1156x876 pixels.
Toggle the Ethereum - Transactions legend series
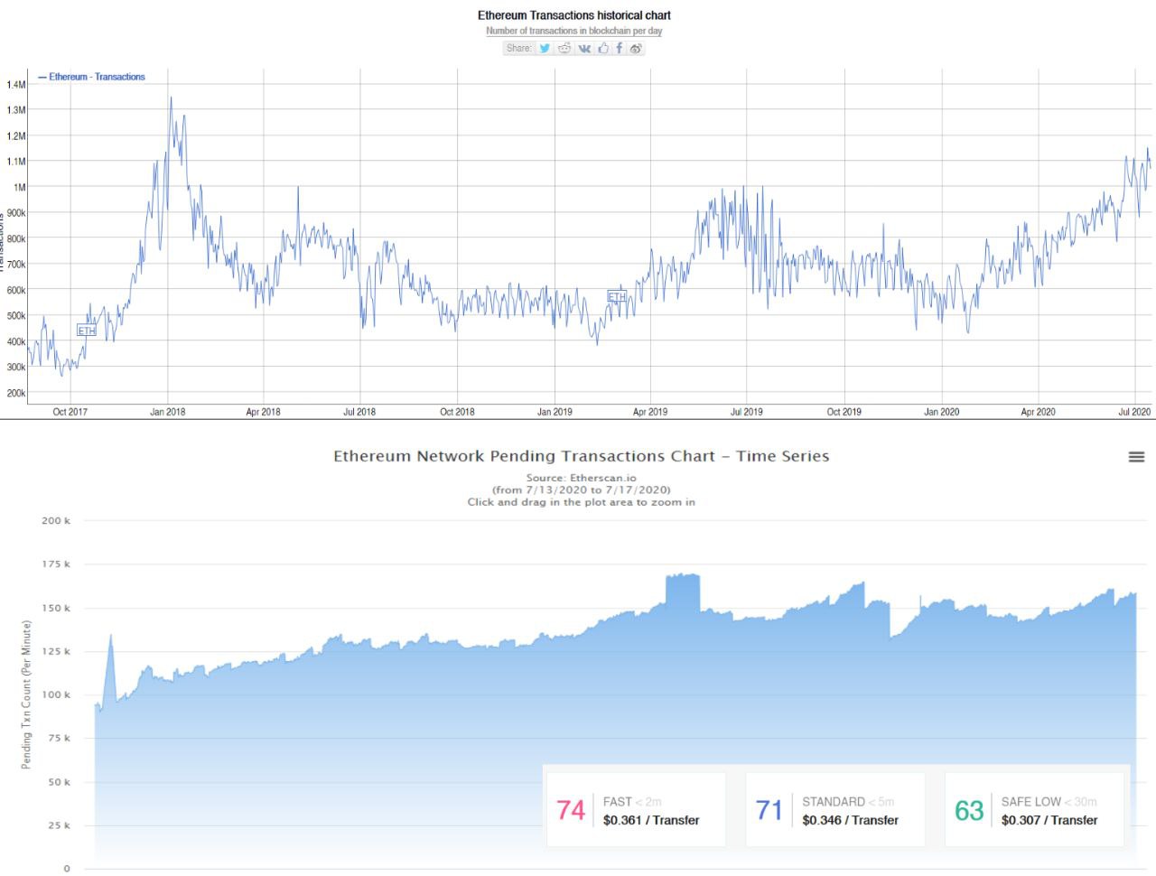(91, 77)
